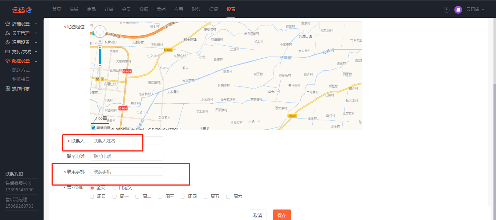Open the 应用 top menu

coord(179,9)
